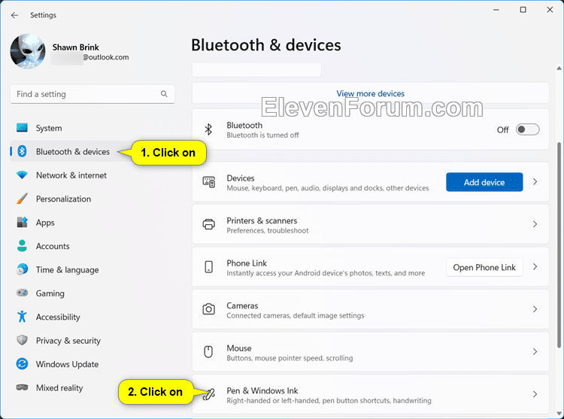Click the Gaming controller icon
The image size is (564, 419).
22,293
